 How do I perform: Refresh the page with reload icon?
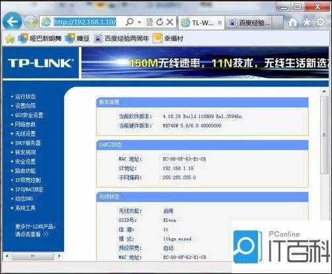159,22
